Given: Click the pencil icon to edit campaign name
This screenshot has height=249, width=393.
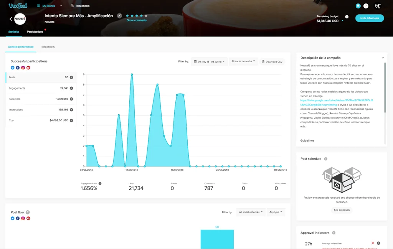Looking at the screenshot, I should 120,16.
